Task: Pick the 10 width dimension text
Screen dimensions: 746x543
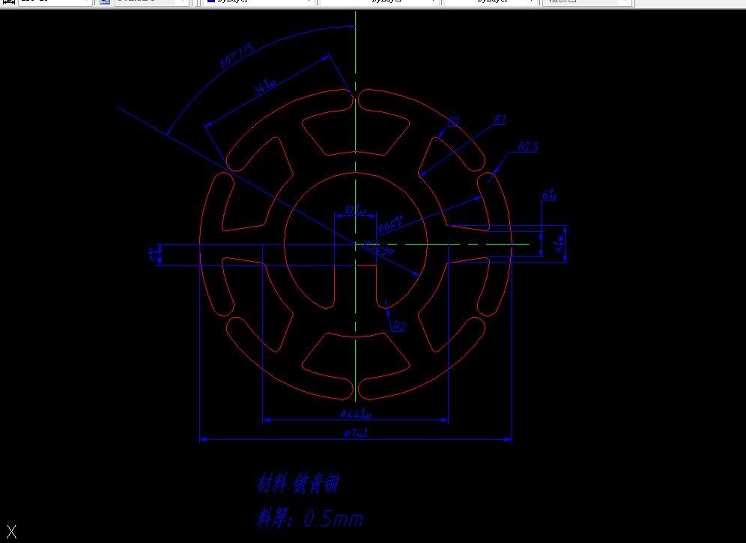Action: point(355,210)
